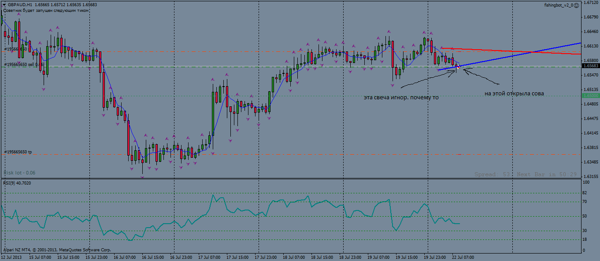Click the 'на этой открыла сова' text label
Screen dimensions: 600x261
[x=514, y=94]
